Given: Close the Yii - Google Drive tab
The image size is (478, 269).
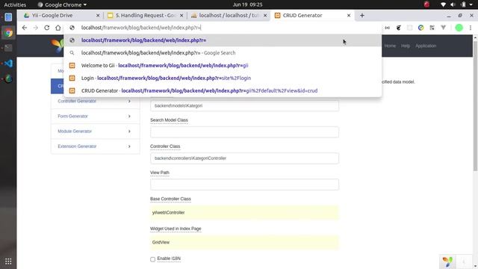Looking at the screenshot, I should tap(98, 15).
